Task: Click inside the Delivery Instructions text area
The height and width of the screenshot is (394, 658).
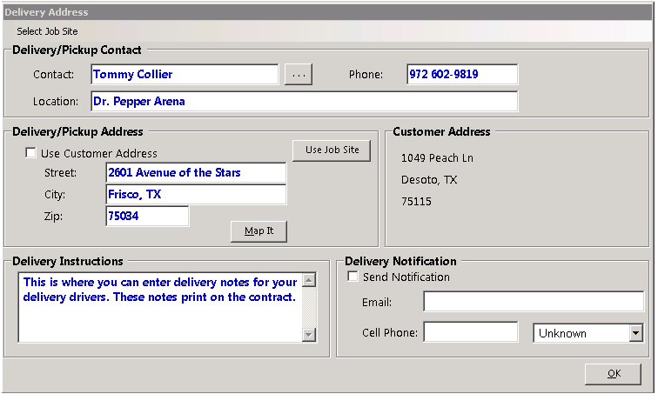Action: tap(160, 307)
